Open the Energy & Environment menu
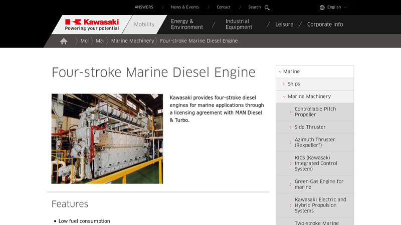 [x=187, y=24]
